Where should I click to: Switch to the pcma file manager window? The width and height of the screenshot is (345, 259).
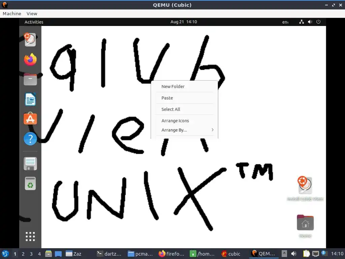coord(140,254)
